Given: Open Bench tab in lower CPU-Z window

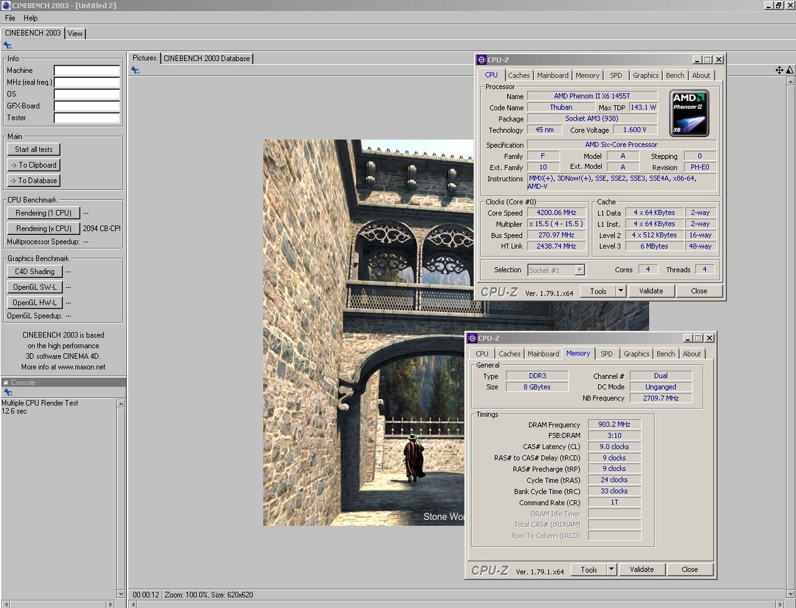Looking at the screenshot, I should click(x=665, y=354).
